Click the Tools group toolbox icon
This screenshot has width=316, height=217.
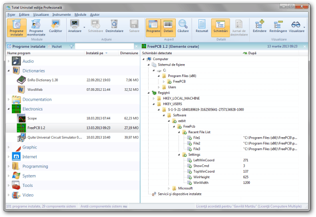pyautogui.click(x=16, y=185)
